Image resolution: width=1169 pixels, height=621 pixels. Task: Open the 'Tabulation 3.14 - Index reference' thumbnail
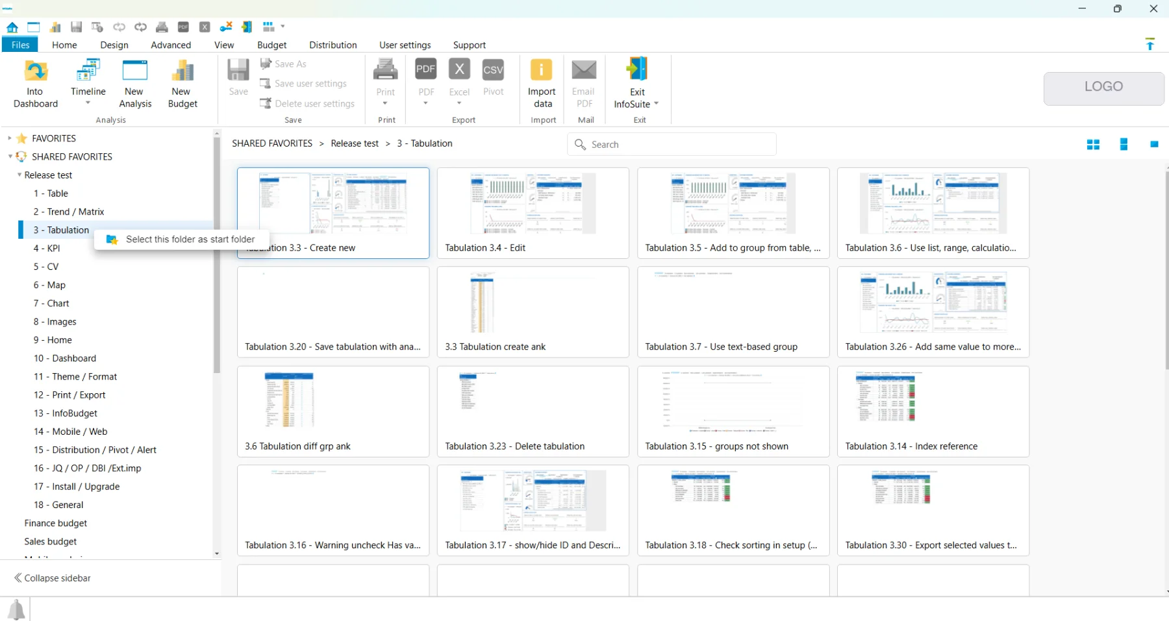click(933, 411)
